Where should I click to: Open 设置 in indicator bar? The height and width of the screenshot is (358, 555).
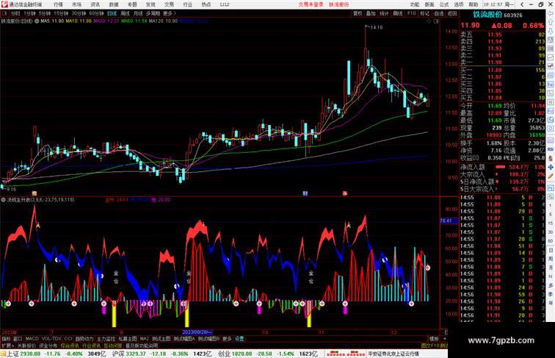[x=239, y=339]
